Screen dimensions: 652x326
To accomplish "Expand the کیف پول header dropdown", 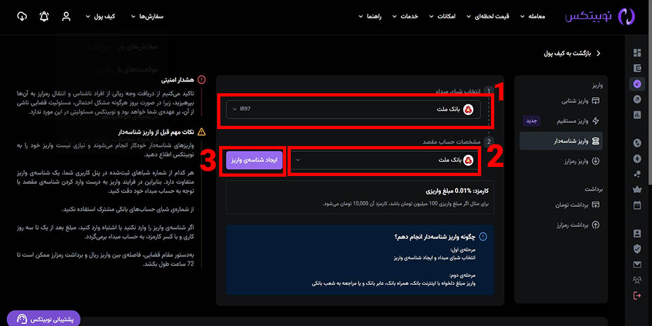I will pyautogui.click(x=100, y=17).
